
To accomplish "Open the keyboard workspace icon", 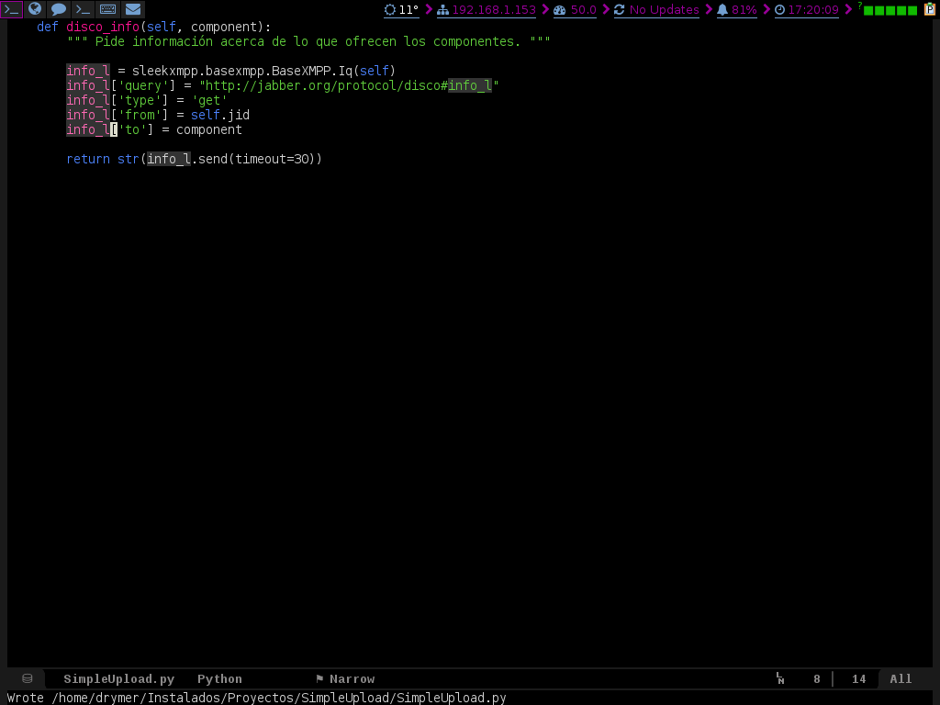I will [x=108, y=9].
